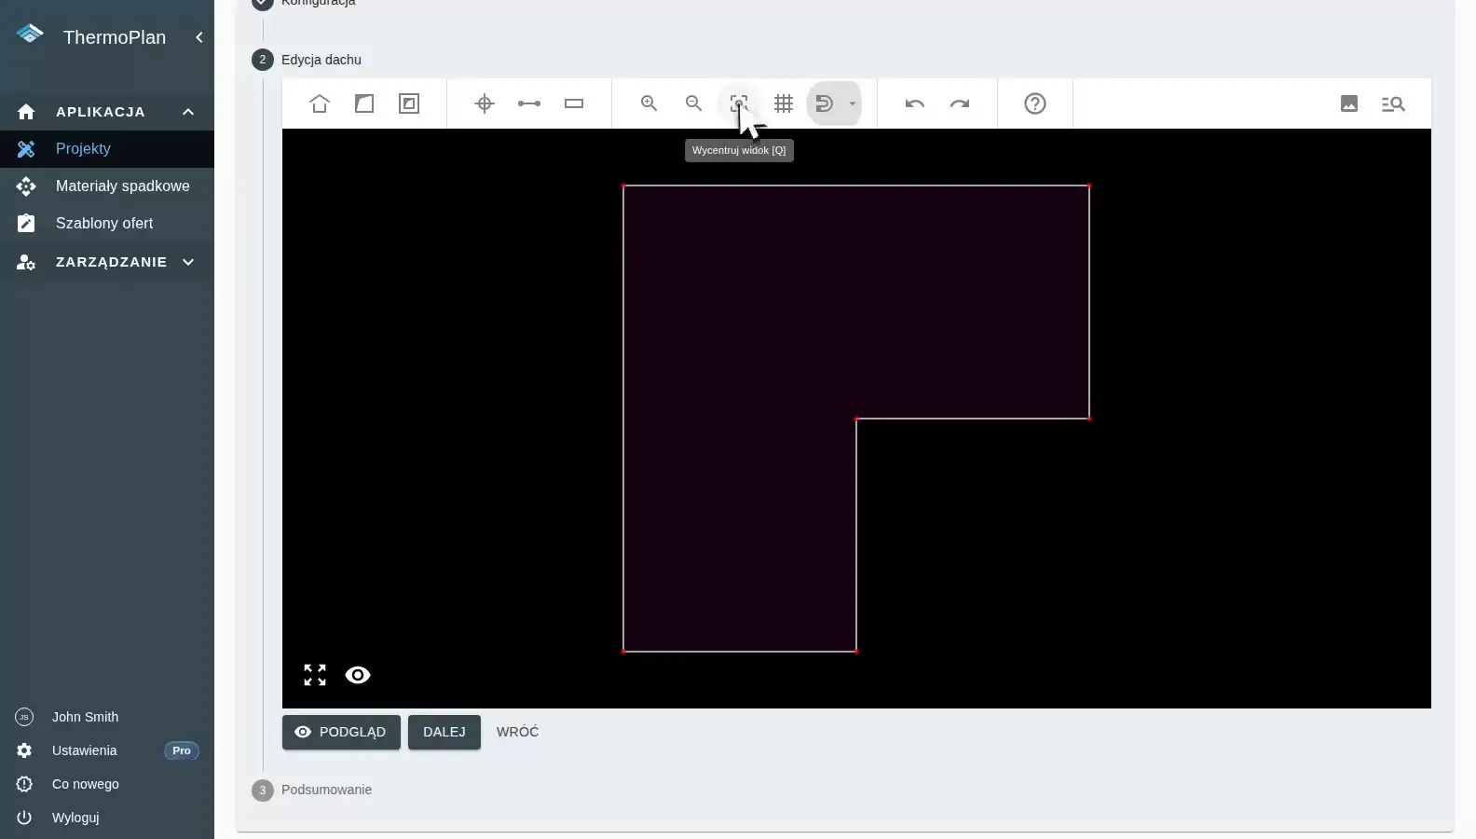Click Wyloguj to log out
Viewport: 1476px width, 839px height.
pos(107,818)
